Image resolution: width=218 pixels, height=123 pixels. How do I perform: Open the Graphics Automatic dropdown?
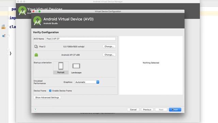tap(87, 82)
